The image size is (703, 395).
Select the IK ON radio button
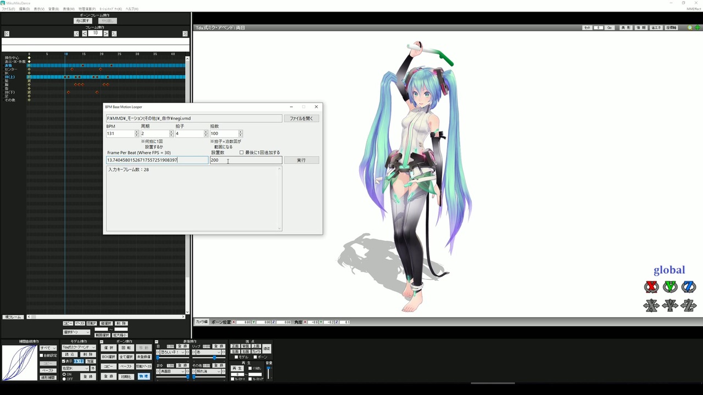click(x=64, y=374)
